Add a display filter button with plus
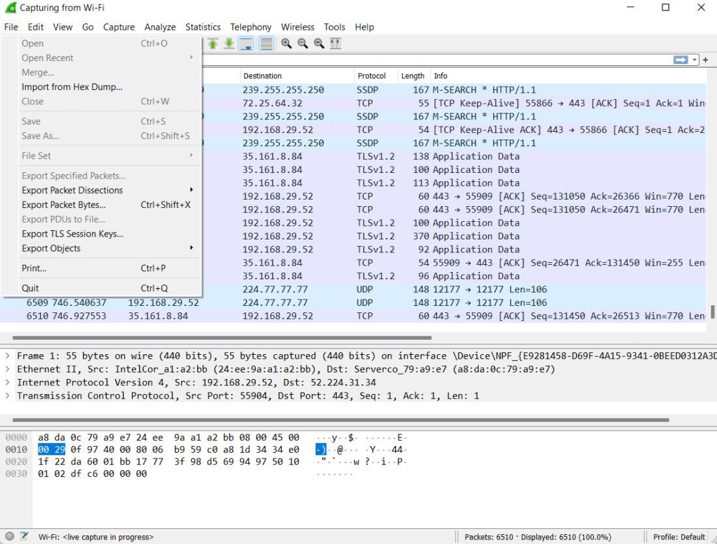 tap(705, 59)
